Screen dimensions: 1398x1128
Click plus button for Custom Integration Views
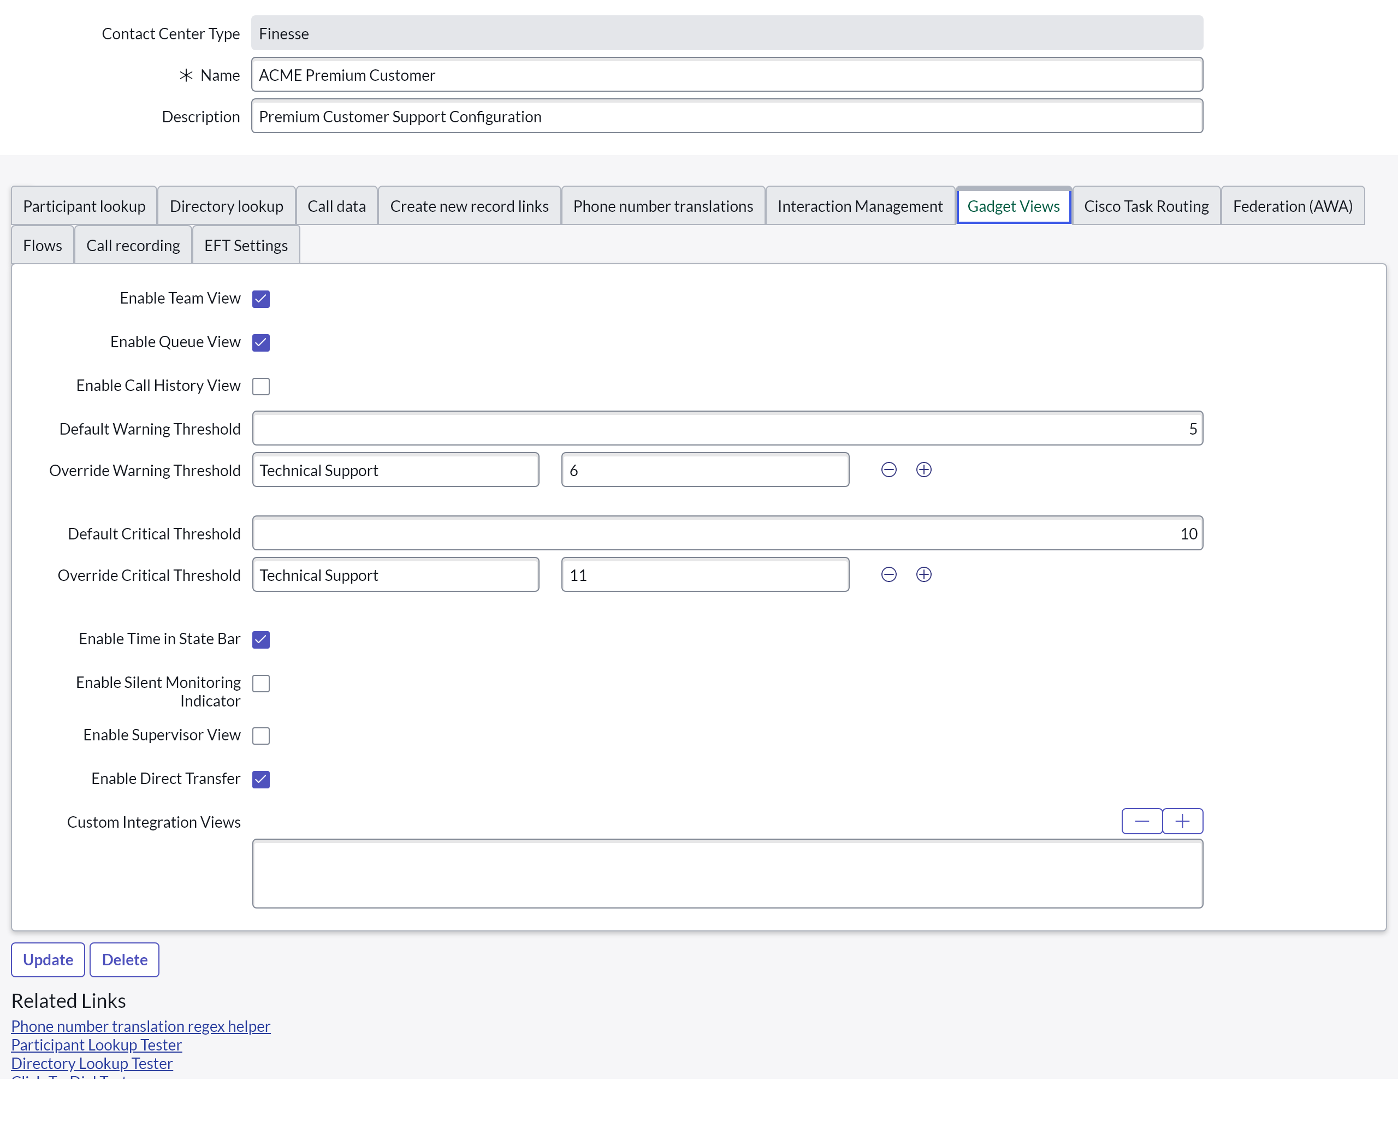[x=1182, y=821]
